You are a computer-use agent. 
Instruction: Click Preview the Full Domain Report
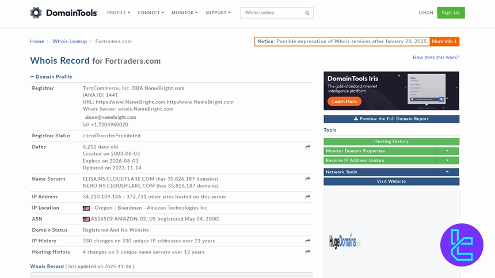click(391, 119)
